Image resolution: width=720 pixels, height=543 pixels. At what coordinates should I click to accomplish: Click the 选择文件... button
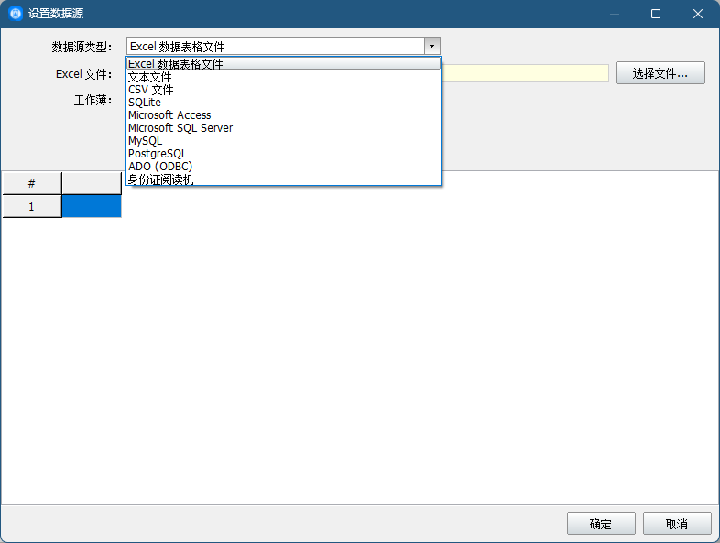click(660, 73)
